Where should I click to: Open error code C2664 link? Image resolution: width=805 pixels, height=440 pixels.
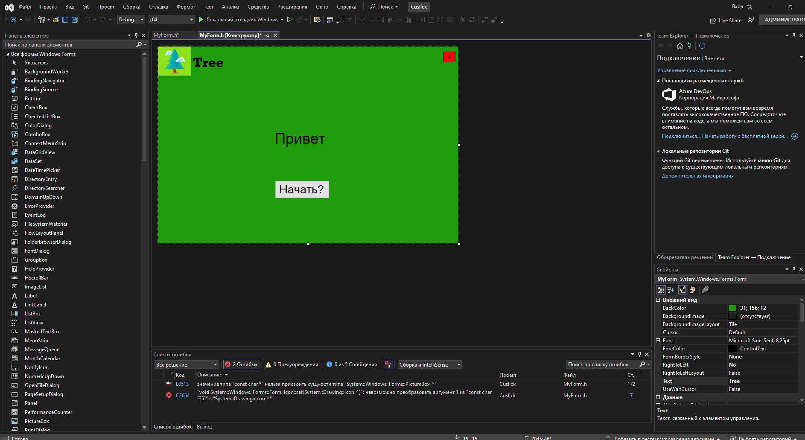click(183, 396)
